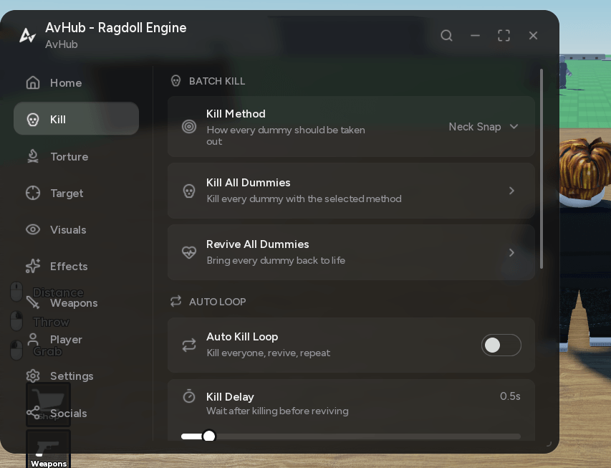The height and width of the screenshot is (468, 611).
Task: Click the chevron next to Neck Snap
Action: (x=514, y=127)
